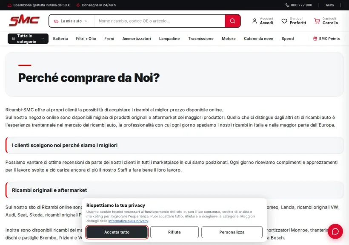The width and height of the screenshot is (349, 245).
Task: Click the Carrello label
Action: click(330, 23)
